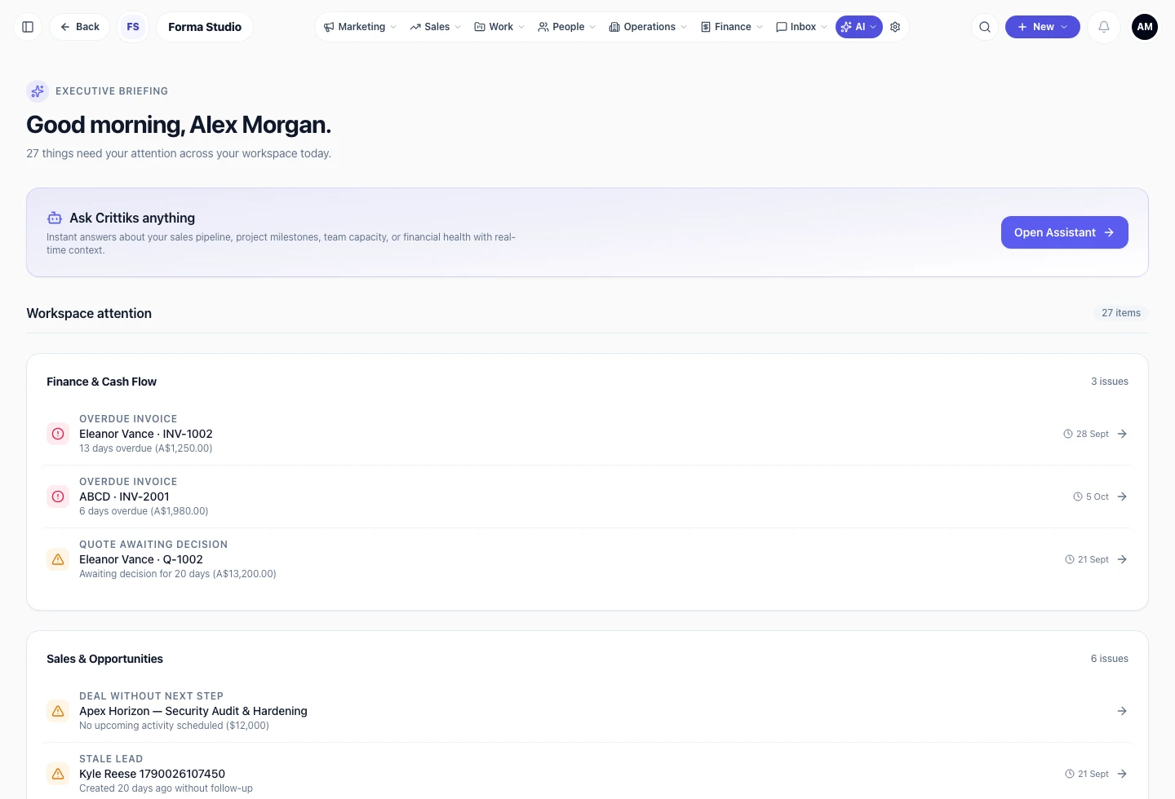The width and height of the screenshot is (1175, 799).
Task: Open the Finance dropdown
Action: pyautogui.click(x=732, y=27)
